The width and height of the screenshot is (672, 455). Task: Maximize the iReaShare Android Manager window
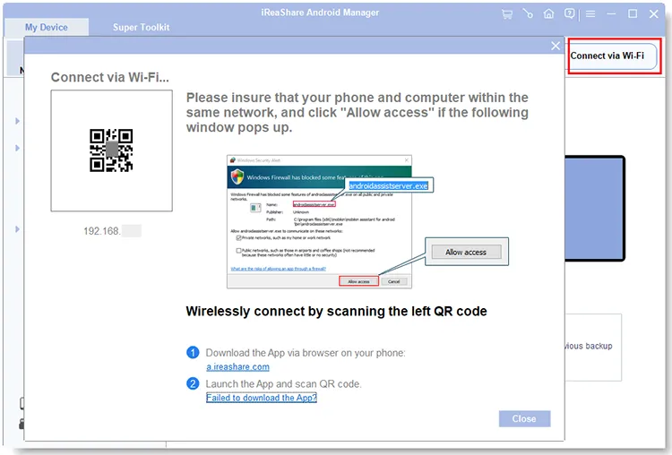click(633, 13)
